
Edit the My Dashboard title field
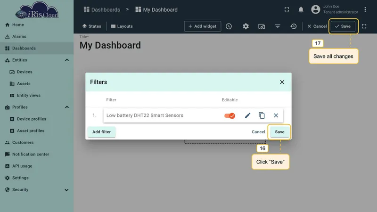coord(110,45)
